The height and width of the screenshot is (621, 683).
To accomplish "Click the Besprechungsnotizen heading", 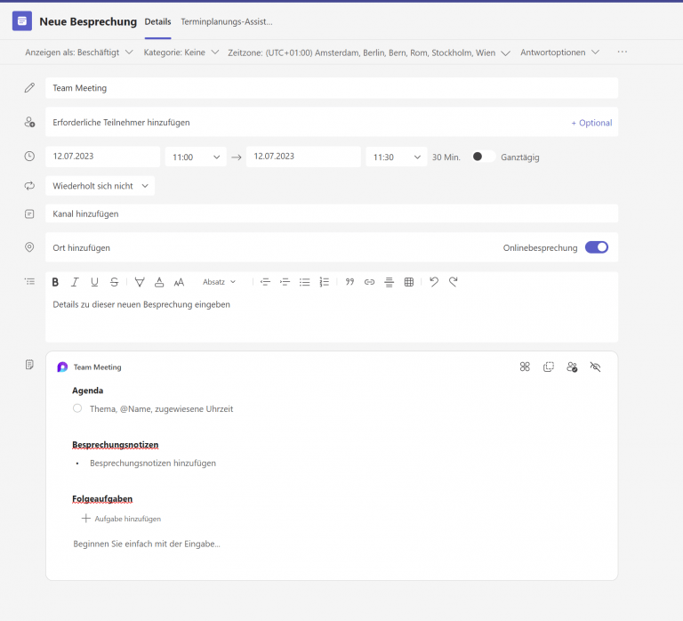I will click(116, 445).
